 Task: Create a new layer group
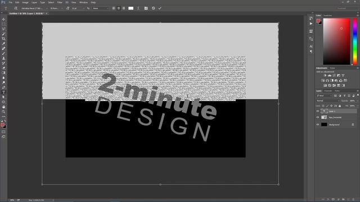click(343, 200)
